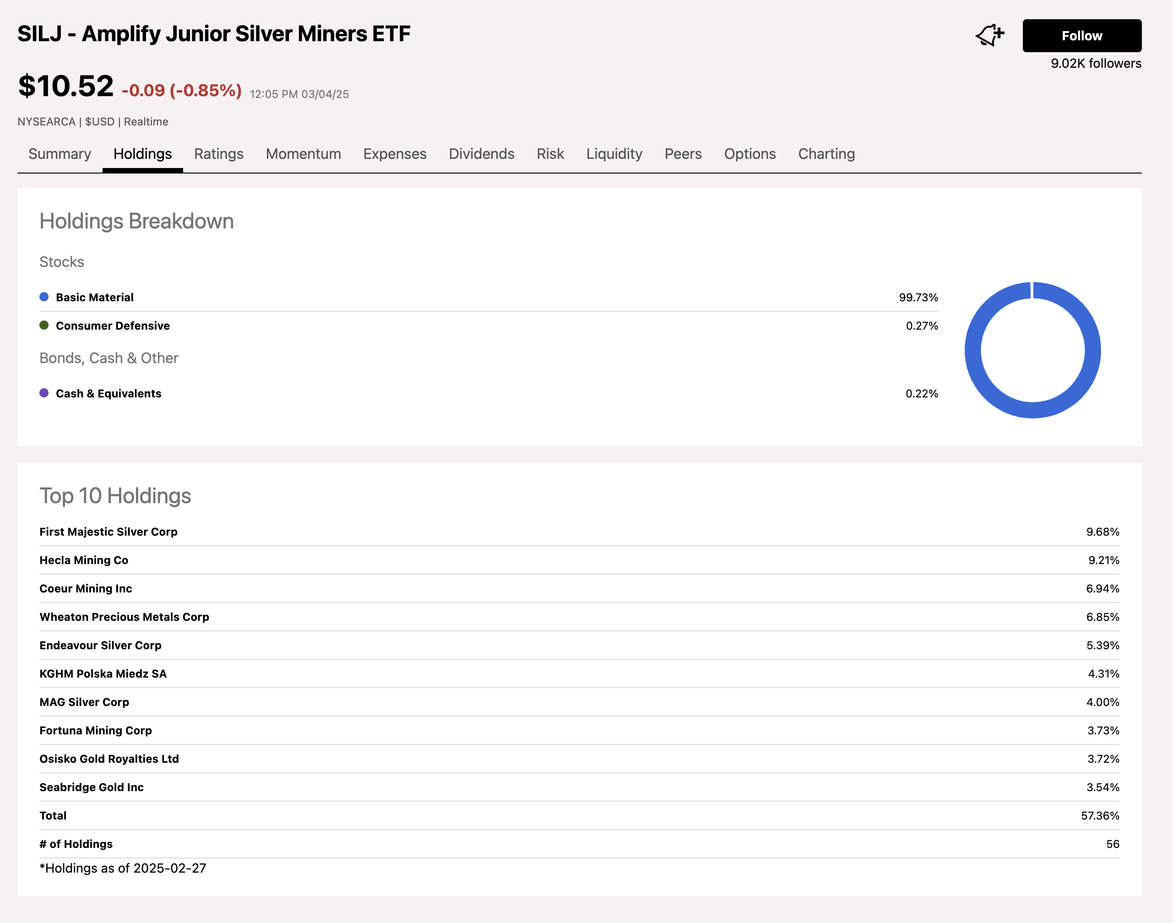Click KGHM Polska Miedz SA holding

(103, 674)
